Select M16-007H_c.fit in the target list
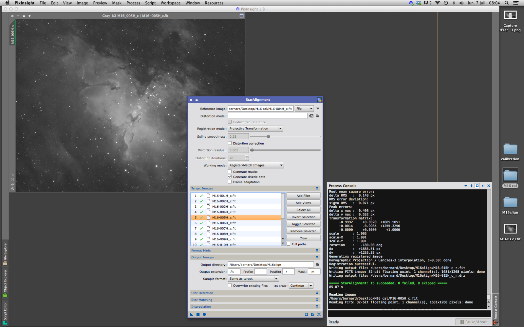The image size is (524, 327). [224, 229]
